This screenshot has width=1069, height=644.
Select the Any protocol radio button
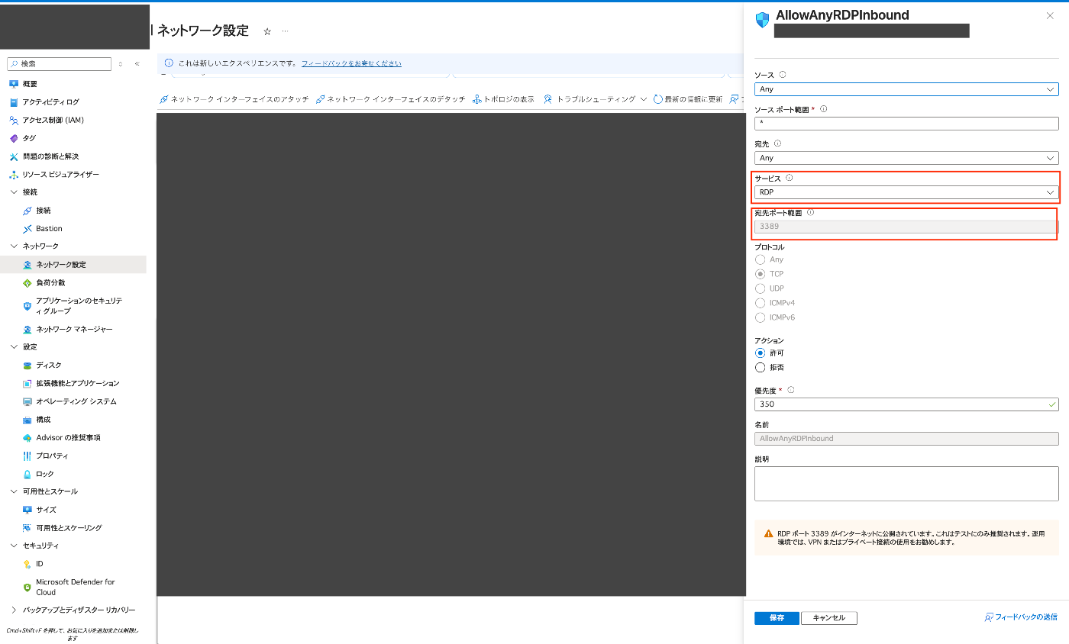(x=760, y=259)
